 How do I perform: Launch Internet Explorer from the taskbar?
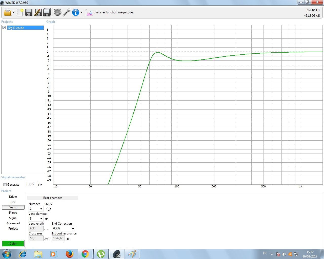click(x=23, y=254)
